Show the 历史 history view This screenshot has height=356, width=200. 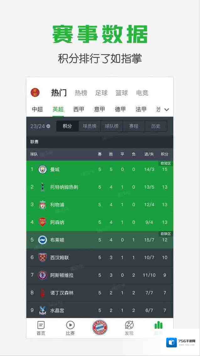point(156,126)
